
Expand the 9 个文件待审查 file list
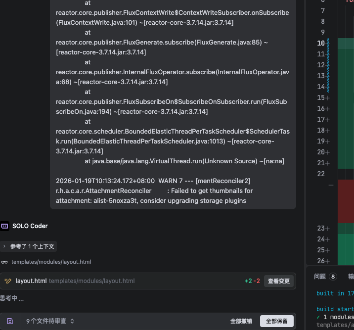point(46,321)
